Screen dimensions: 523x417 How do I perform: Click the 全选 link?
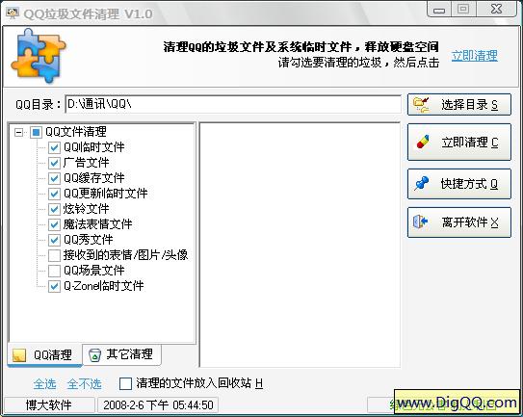coord(44,384)
